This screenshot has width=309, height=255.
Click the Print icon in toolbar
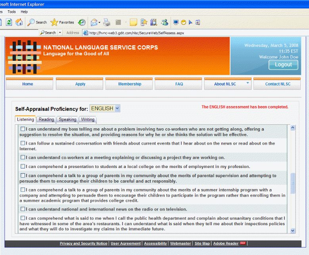pos(106,22)
